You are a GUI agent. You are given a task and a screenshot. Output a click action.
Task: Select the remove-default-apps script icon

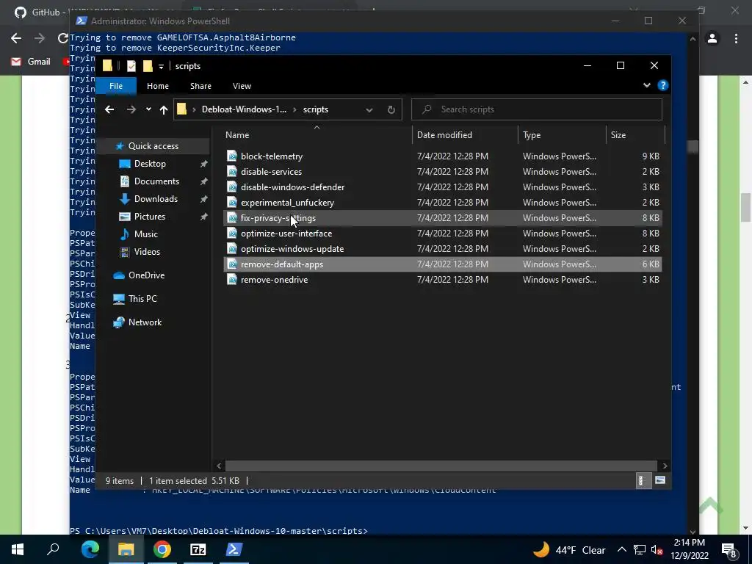tap(232, 264)
